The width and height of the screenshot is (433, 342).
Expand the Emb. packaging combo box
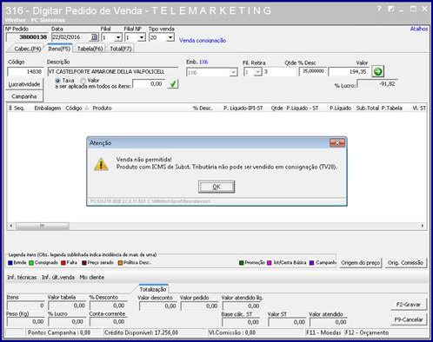(x=233, y=72)
